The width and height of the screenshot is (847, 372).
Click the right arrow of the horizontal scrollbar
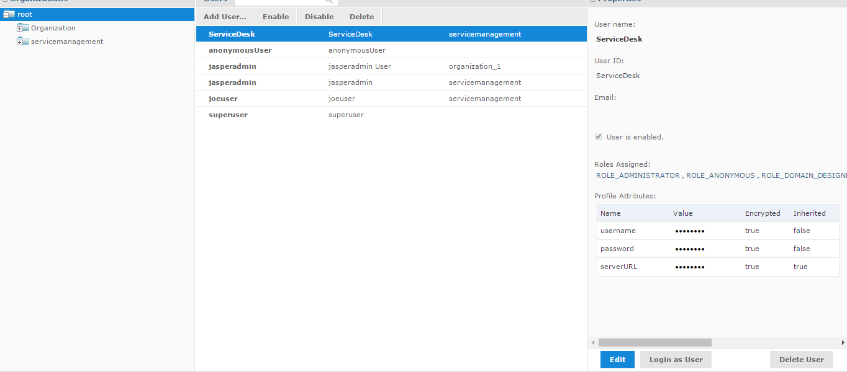click(843, 342)
